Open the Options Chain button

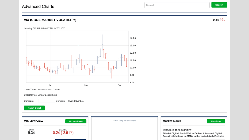click(x=76, y=121)
